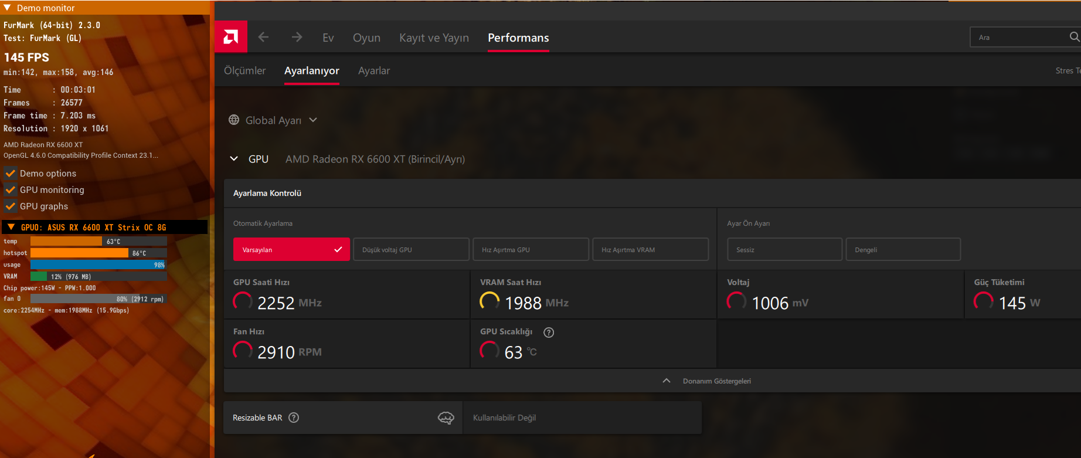Click the Güç Tüketimi gauge ring

(984, 301)
